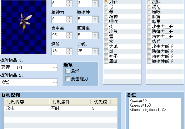Toggle the 精神 element efficiency box
Image resolution: width=185 pixels, height=129 pixels.
pos(106,17)
